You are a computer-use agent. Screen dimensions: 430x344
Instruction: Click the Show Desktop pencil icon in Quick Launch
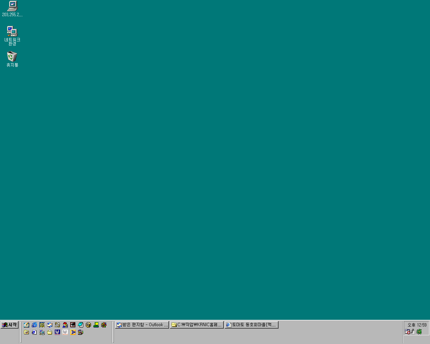point(27,325)
